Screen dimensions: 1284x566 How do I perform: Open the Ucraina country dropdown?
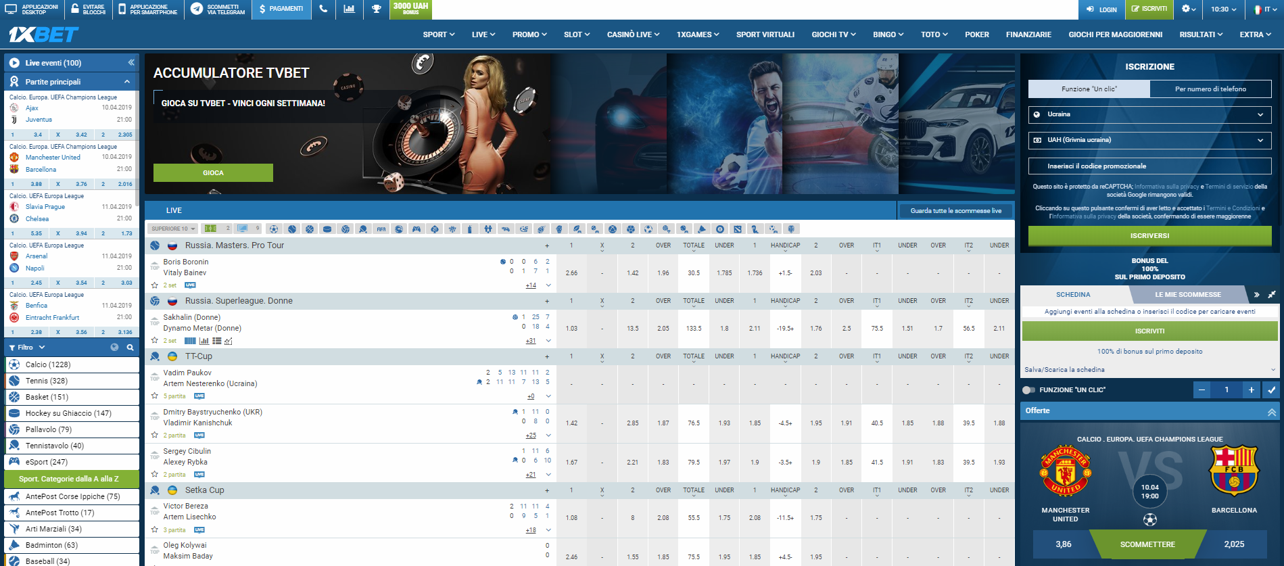click(1149, 114)
